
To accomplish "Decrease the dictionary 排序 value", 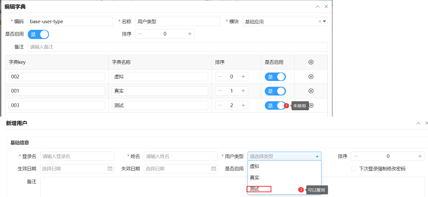I will 140,34.
